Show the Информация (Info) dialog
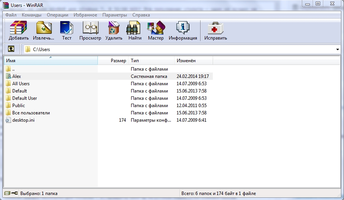344x200 pixels. point(183,27)
